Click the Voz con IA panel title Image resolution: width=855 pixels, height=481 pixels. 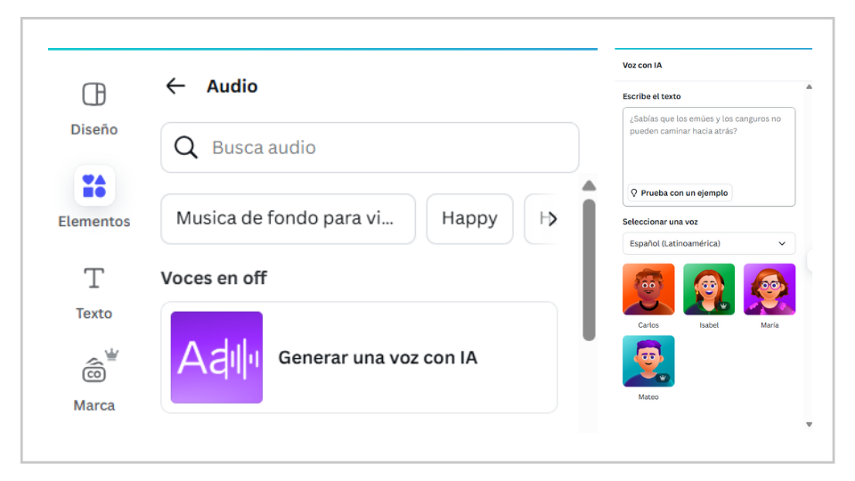642,65
